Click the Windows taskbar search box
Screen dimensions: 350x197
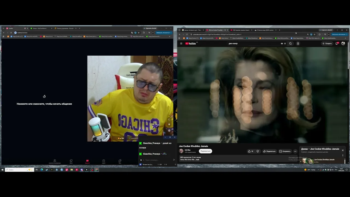click(x=20, y=170)
